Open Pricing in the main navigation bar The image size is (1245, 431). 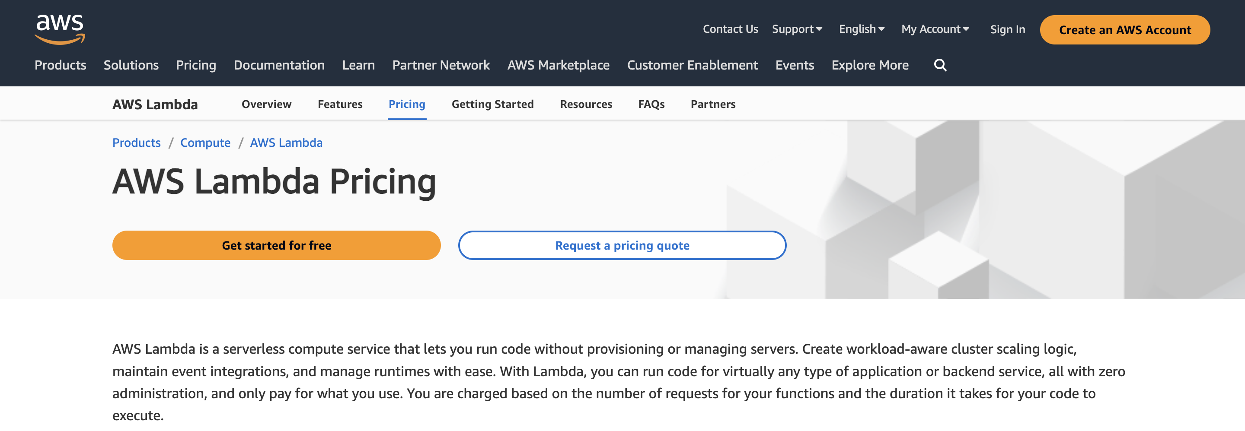[196, 65]
